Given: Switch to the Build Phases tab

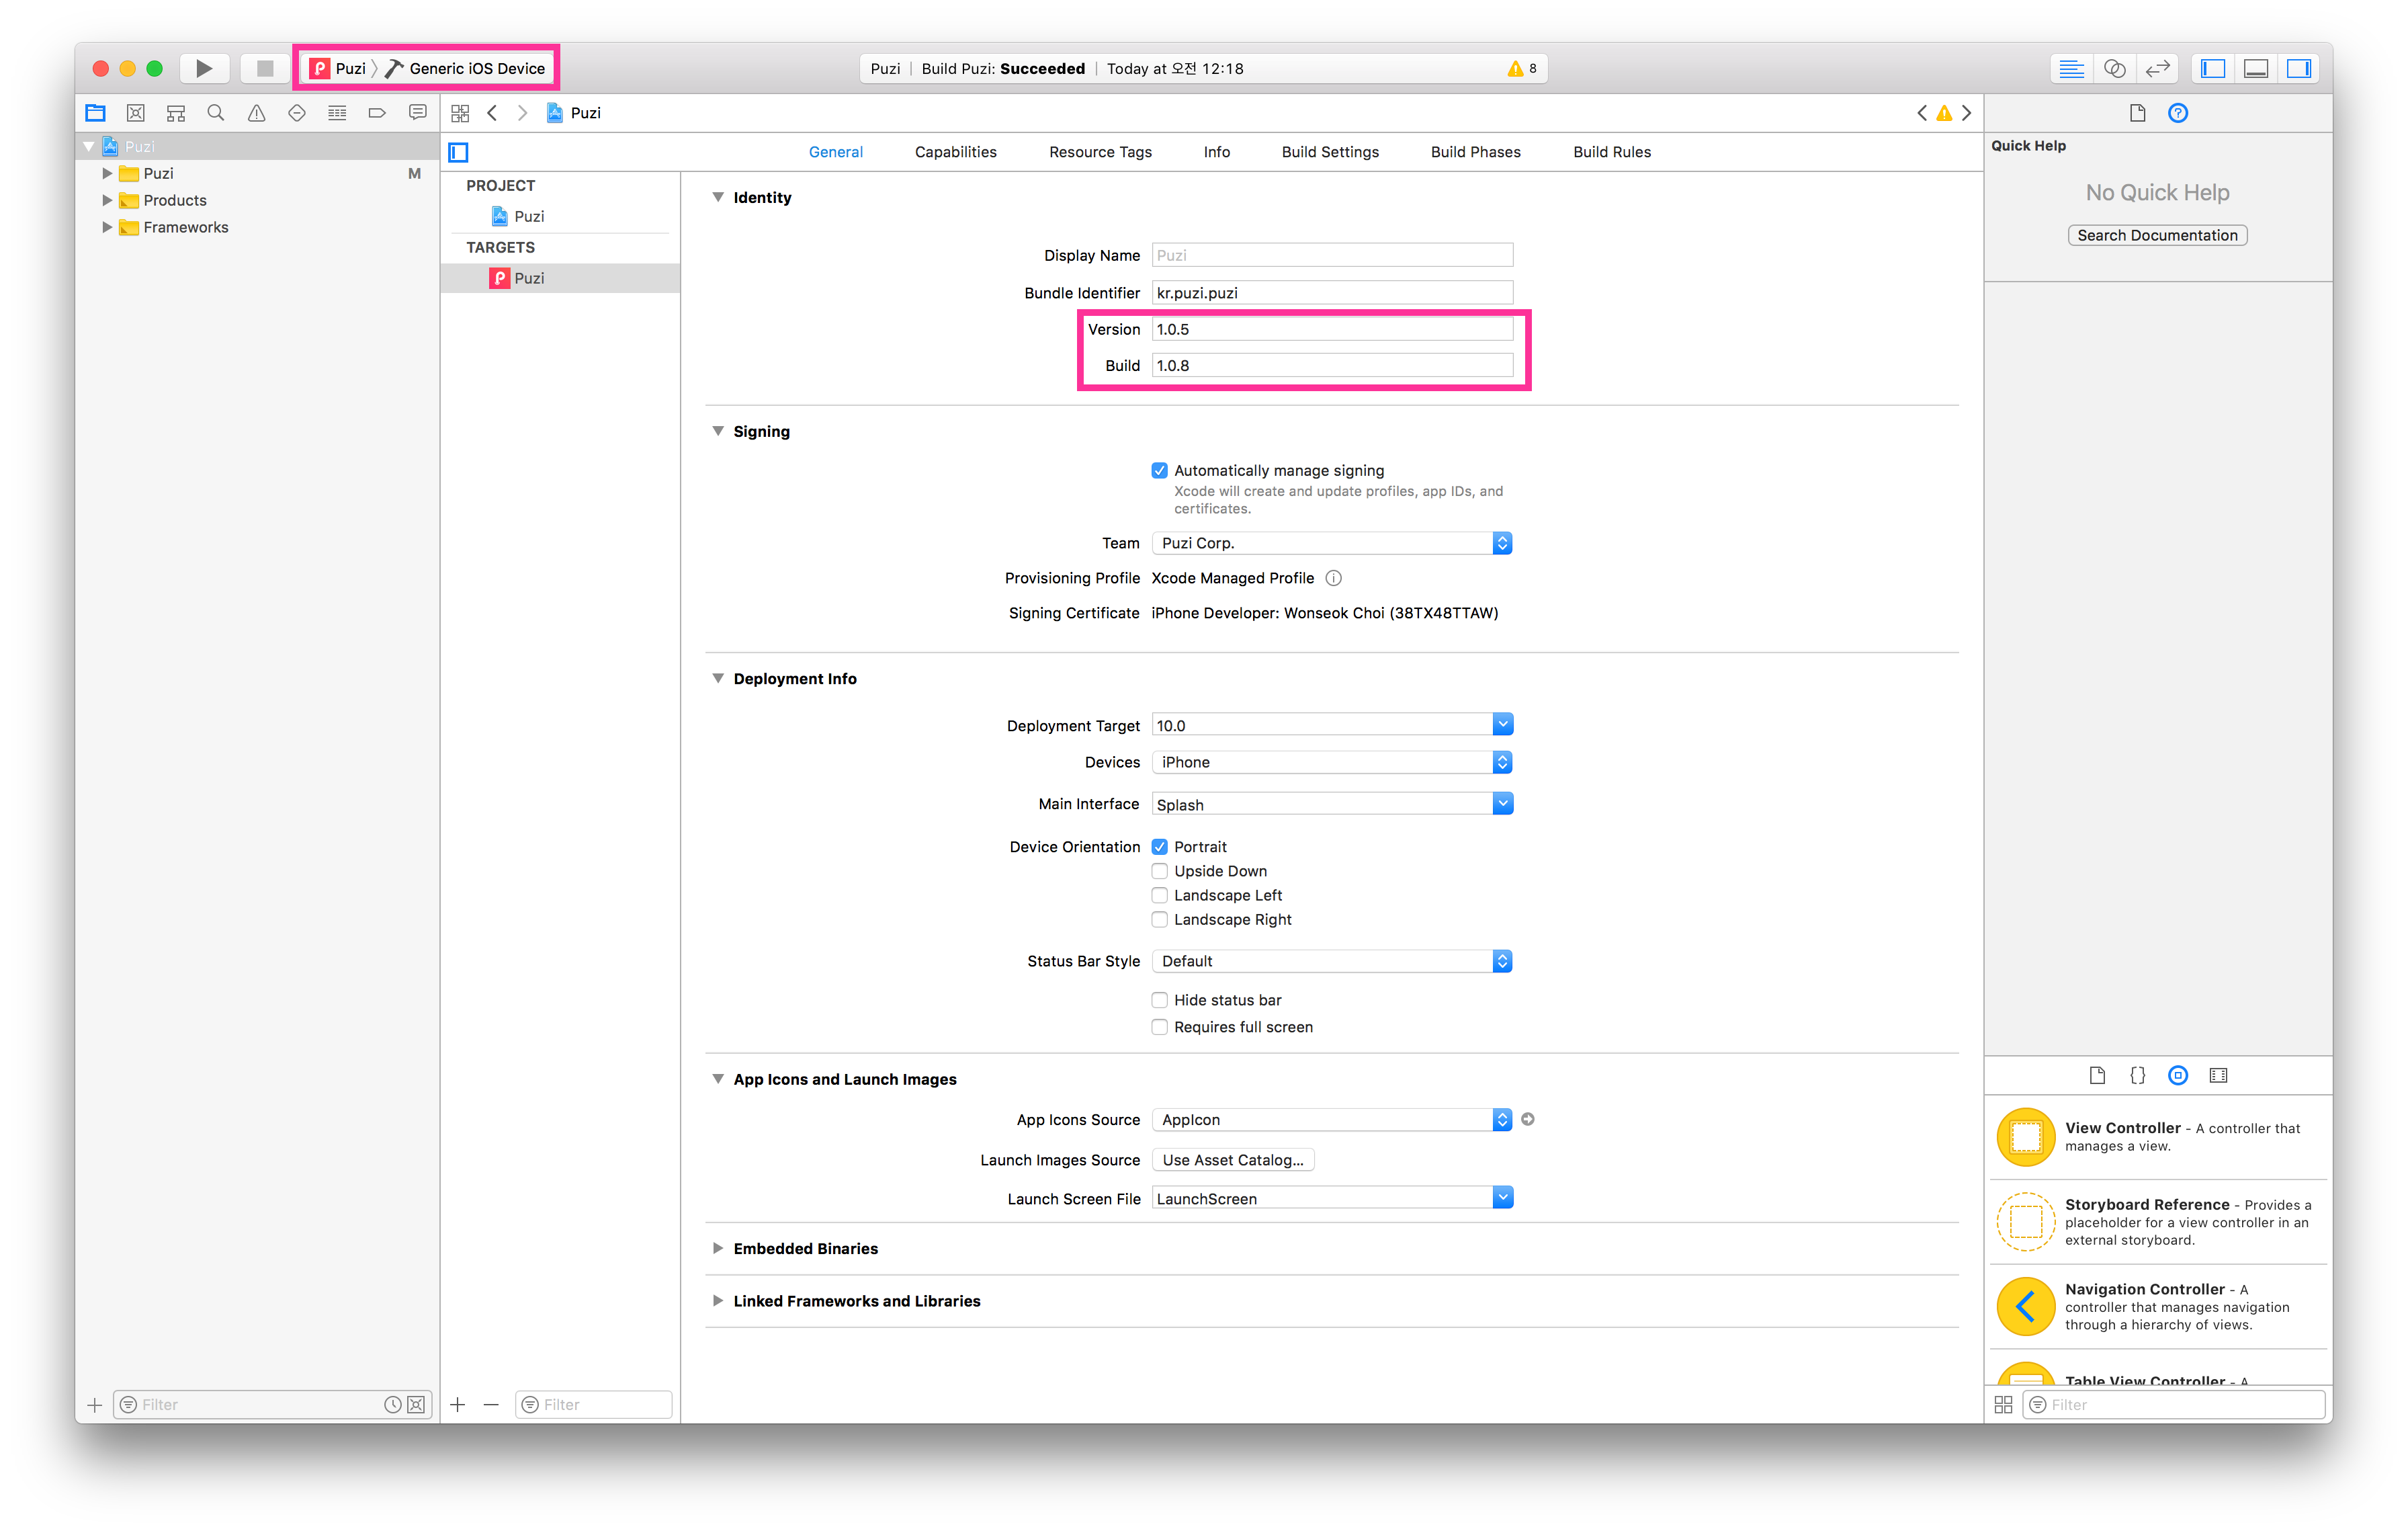Looking at the screenshot, I should tap(1475, 152).
